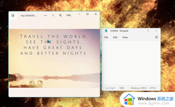175x107 pixels.
Task: Maximize the Photos window
Action: pyautogui.click(x=87, y=14)
